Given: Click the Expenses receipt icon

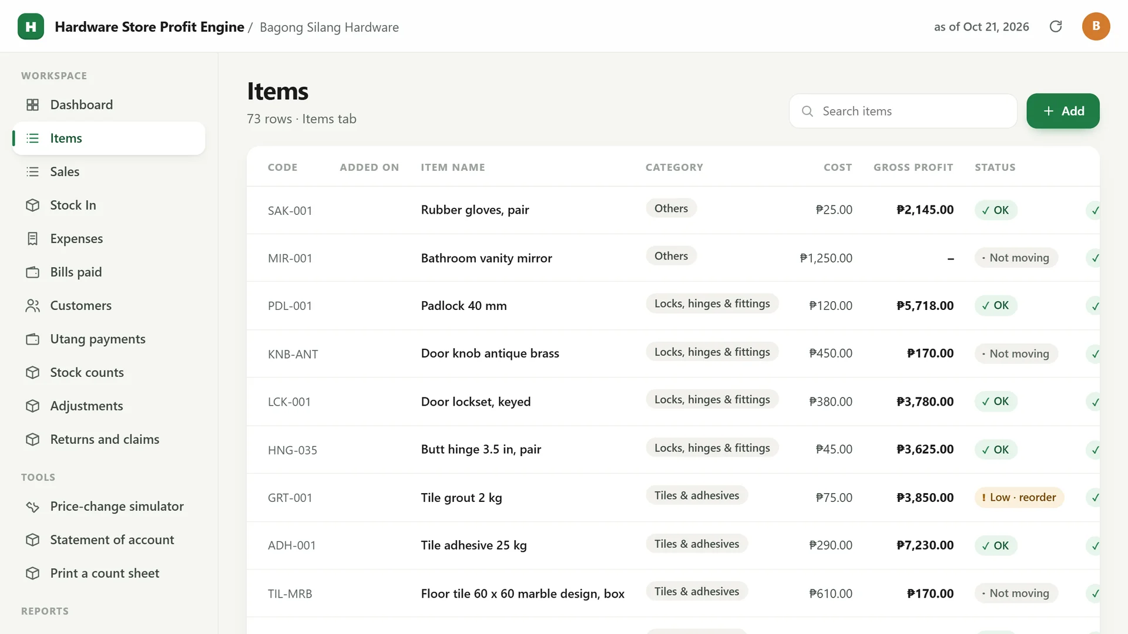Looking at the screenshot, I should pos(33,238).
